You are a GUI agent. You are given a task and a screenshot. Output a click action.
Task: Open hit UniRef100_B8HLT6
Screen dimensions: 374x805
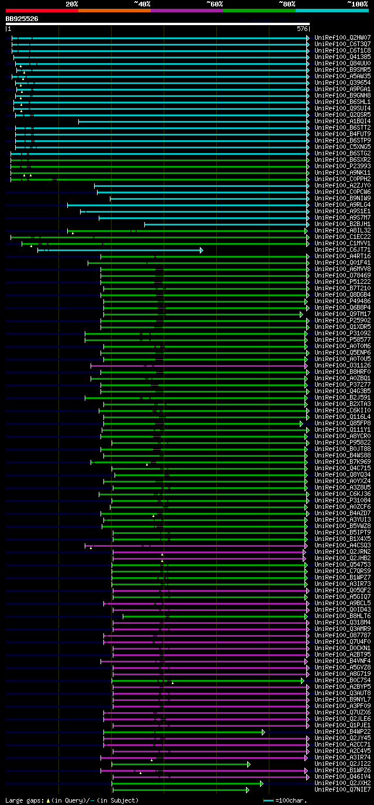tap(342, 616)
